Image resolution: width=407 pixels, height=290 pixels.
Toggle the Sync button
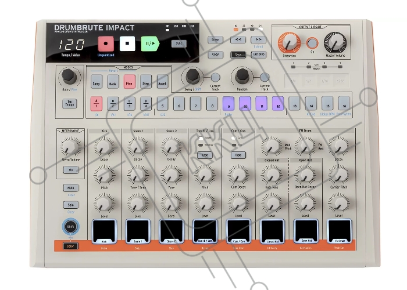[178, 43]
